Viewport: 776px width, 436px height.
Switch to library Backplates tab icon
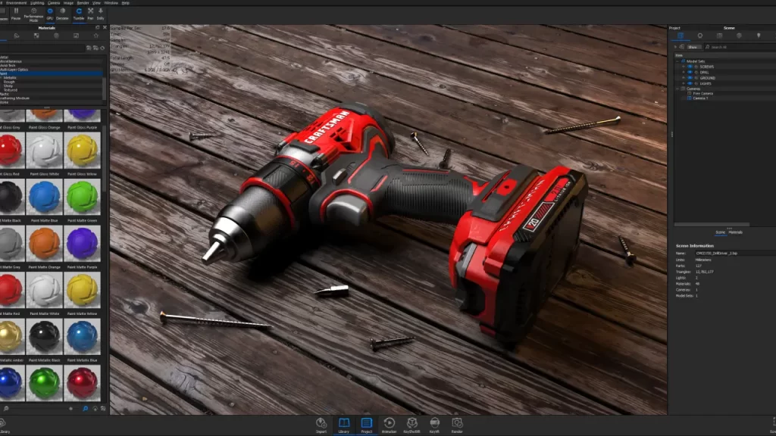pos(76,36)
